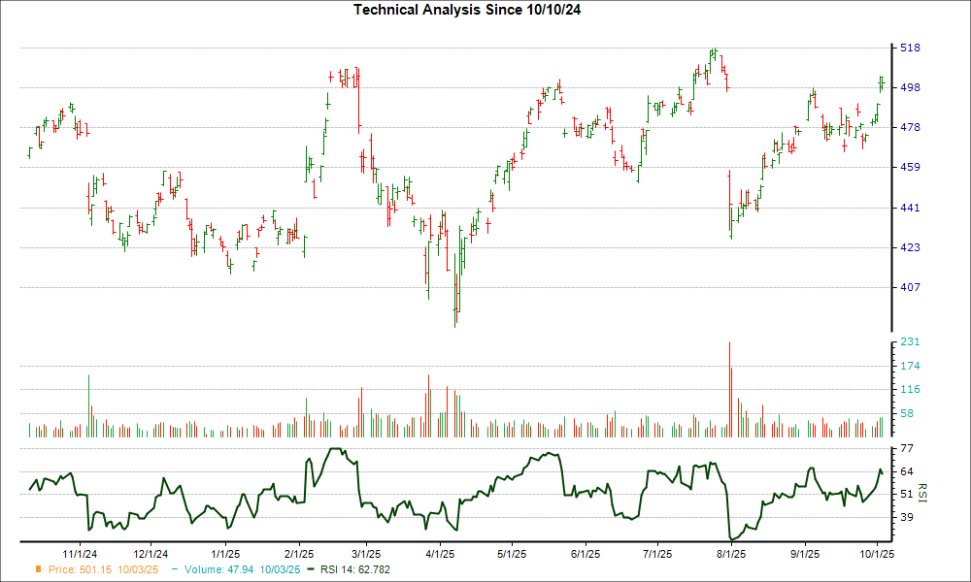Click the dark green RSI legend line

[x=310, y=569]
